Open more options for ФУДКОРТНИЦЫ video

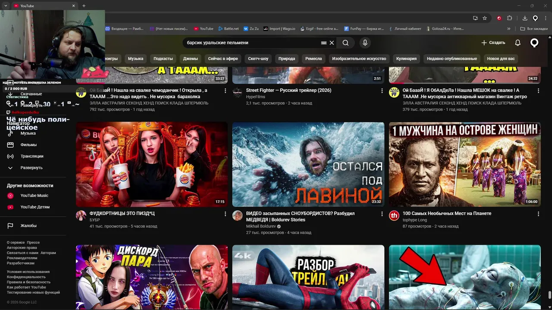click(225, 214)
